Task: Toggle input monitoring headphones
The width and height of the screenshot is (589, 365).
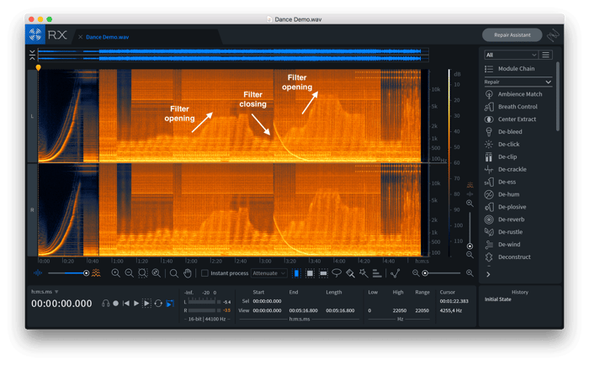Action: tap(105, 304)
